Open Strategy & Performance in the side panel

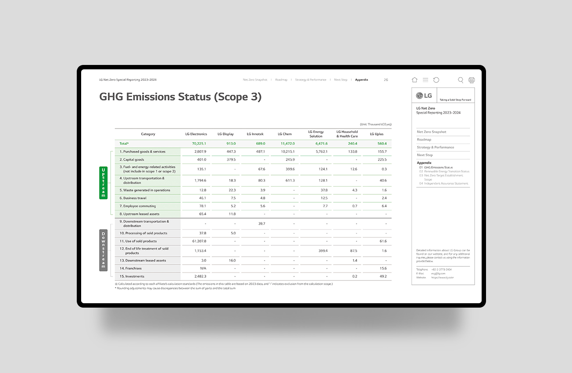(436, 147)
